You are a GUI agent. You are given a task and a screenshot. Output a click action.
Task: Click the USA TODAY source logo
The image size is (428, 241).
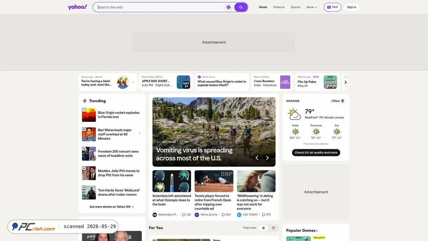coord(239,215)
